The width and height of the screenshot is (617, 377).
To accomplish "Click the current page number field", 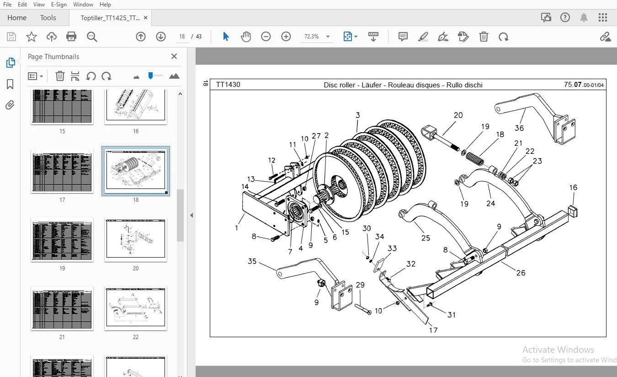I will tap(182, 37).
